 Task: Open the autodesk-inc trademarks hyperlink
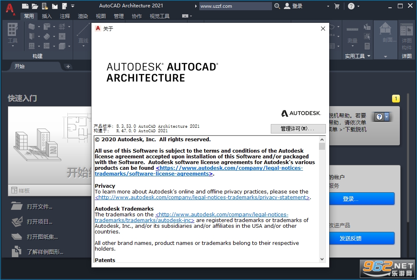[192, 217]
